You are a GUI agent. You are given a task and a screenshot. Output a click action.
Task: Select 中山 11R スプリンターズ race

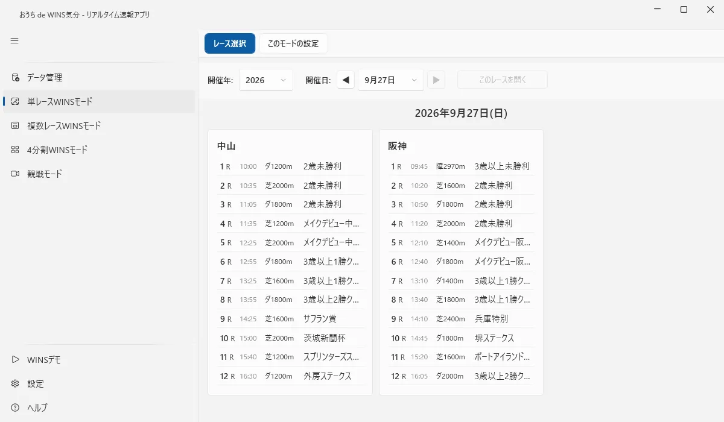[290, 357]
